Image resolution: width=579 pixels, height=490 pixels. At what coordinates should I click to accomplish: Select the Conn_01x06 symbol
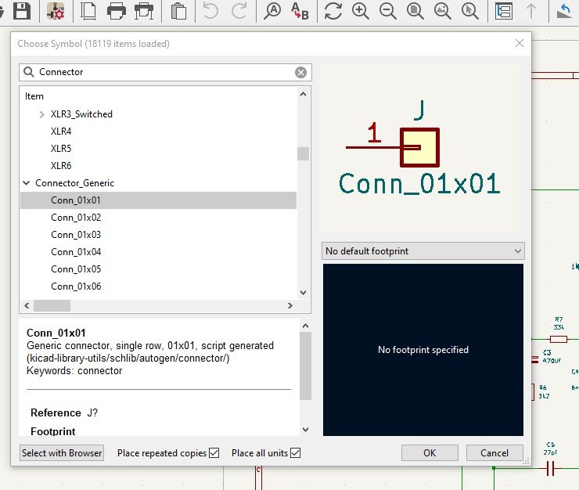(76, 286)
